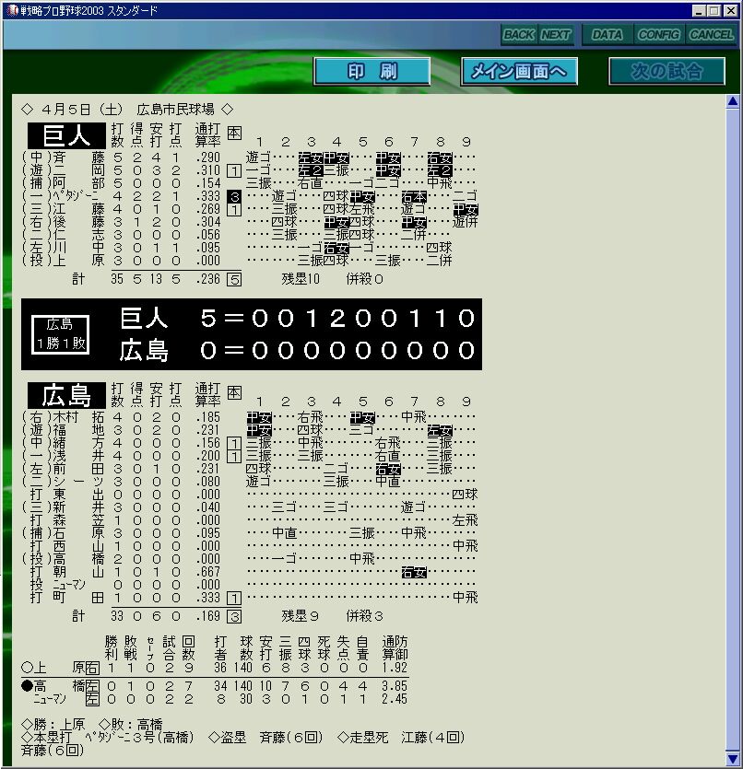Screen dimensions: 743x769
Task: Select batter row (二)シーツ
Action: pos(249,482)
